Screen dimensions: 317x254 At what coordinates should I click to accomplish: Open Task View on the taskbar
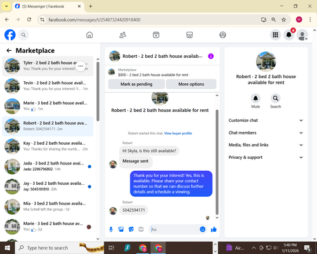(x=112, y=248)
